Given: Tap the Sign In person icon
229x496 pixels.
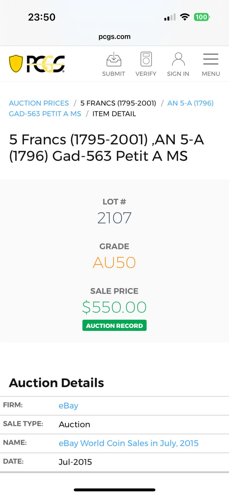Looking at the screenshot, I should pyautogui.click(x=178, y=59).
